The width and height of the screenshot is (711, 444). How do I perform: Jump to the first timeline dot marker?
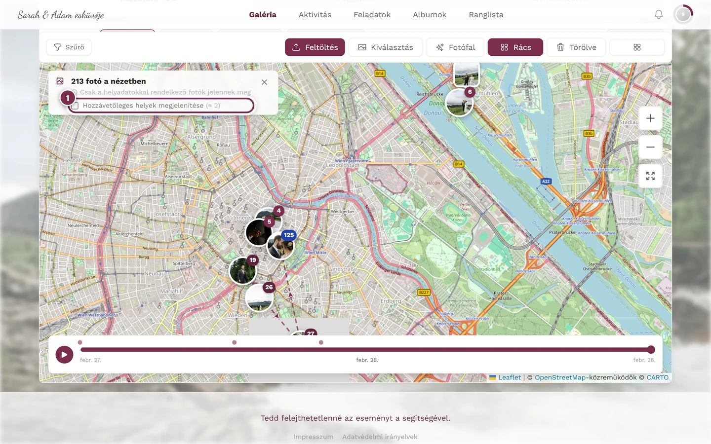tap(80, 342)
